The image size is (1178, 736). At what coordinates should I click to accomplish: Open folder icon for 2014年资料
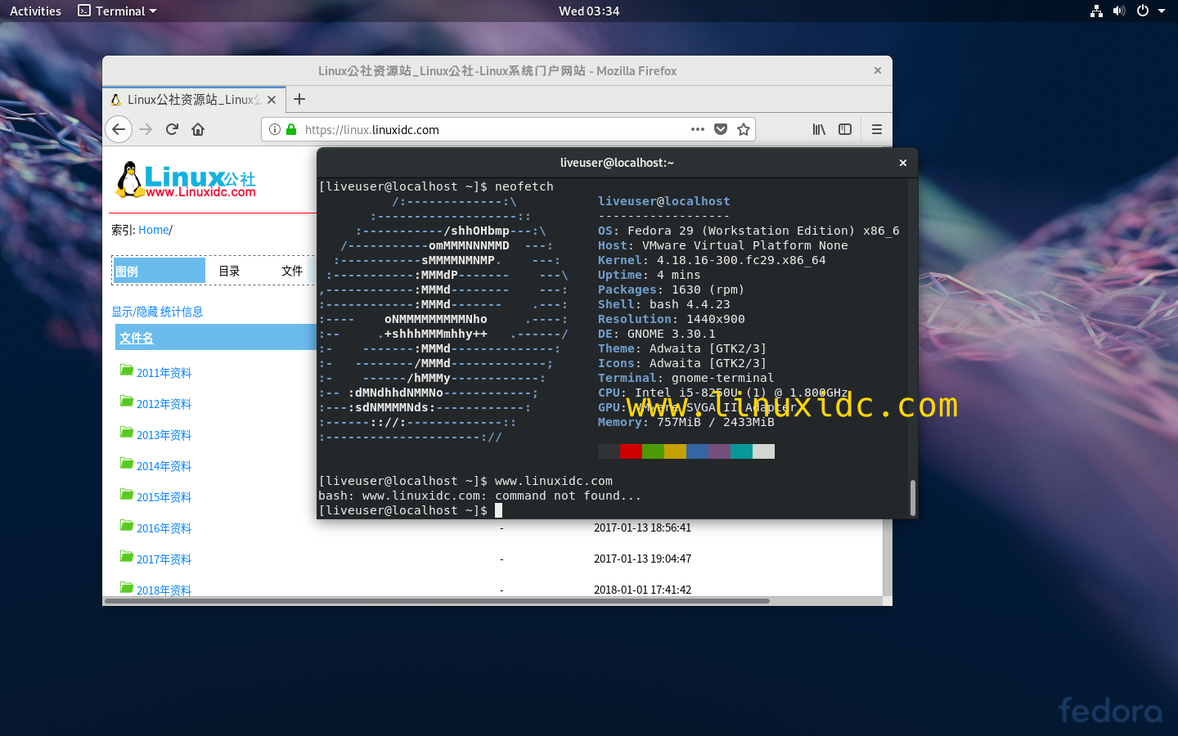pyautogui.click(x=126, y=463)
